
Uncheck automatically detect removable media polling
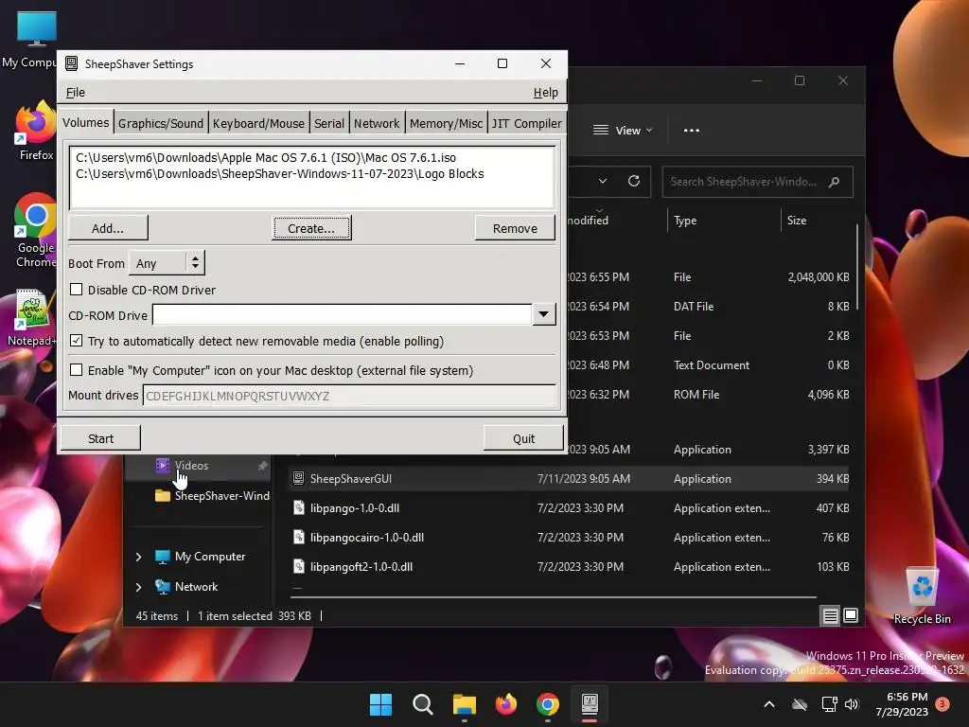tap(76, 341)
